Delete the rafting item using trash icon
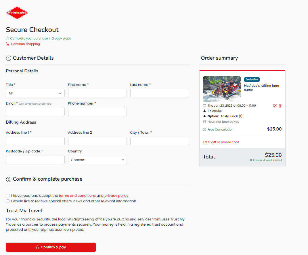 click(x=280, y=106)
